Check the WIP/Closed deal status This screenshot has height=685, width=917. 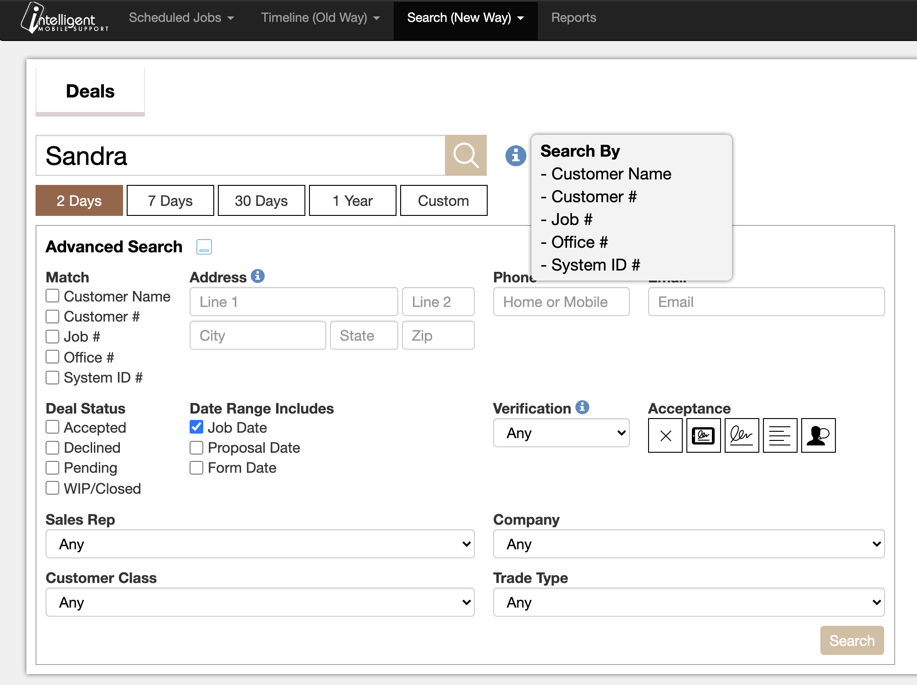pos(52,488)
